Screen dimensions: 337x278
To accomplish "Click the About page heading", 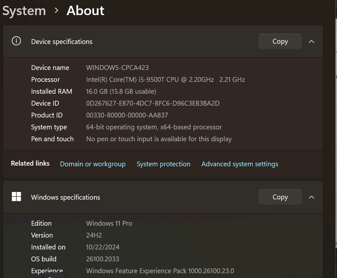I will click(x=86, y=11).
